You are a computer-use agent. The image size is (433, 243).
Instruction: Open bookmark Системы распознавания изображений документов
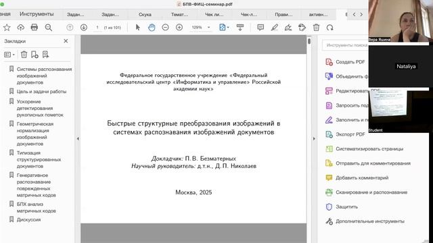[44, 76]
